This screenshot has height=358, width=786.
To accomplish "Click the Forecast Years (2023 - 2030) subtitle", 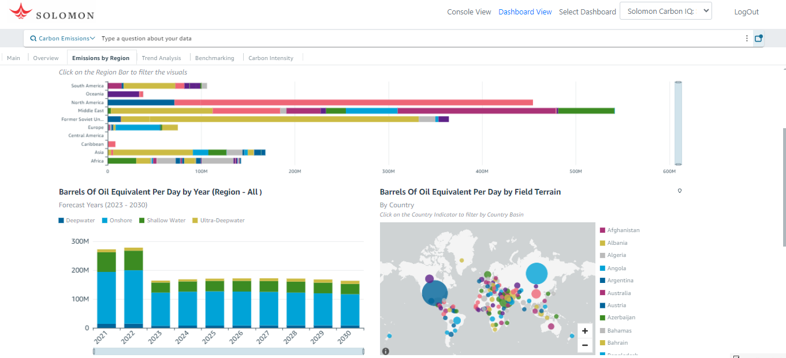I will (103, 205).
